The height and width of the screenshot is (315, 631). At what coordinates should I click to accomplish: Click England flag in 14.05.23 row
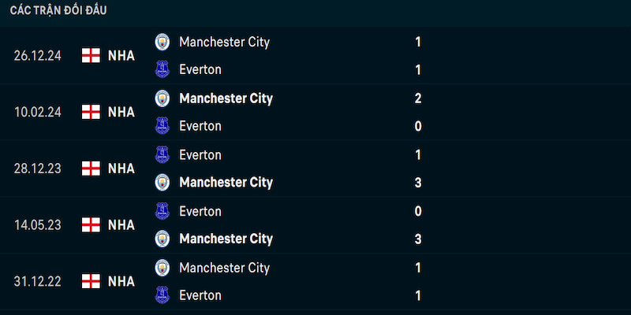(91, 224)
